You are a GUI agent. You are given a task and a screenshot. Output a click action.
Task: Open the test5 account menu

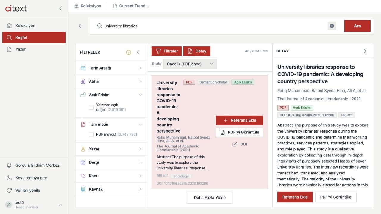click(34, 205)
